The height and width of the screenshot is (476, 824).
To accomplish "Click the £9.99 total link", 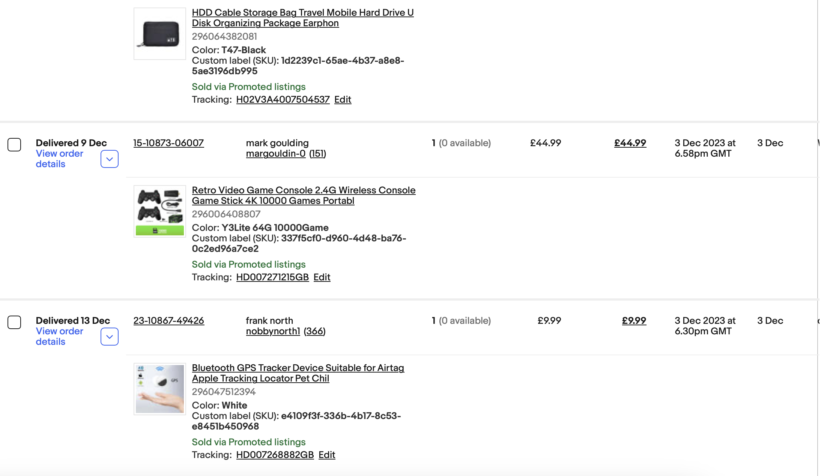I will [634, 320].
